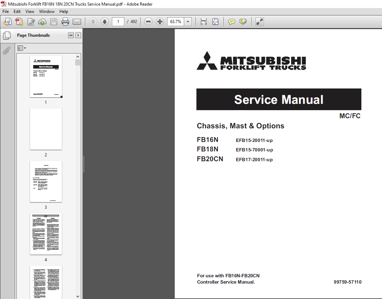Click the 'MC/FC' label
Image resolution: width=382 pixels, height=299 pixels.
coord(350,116)
